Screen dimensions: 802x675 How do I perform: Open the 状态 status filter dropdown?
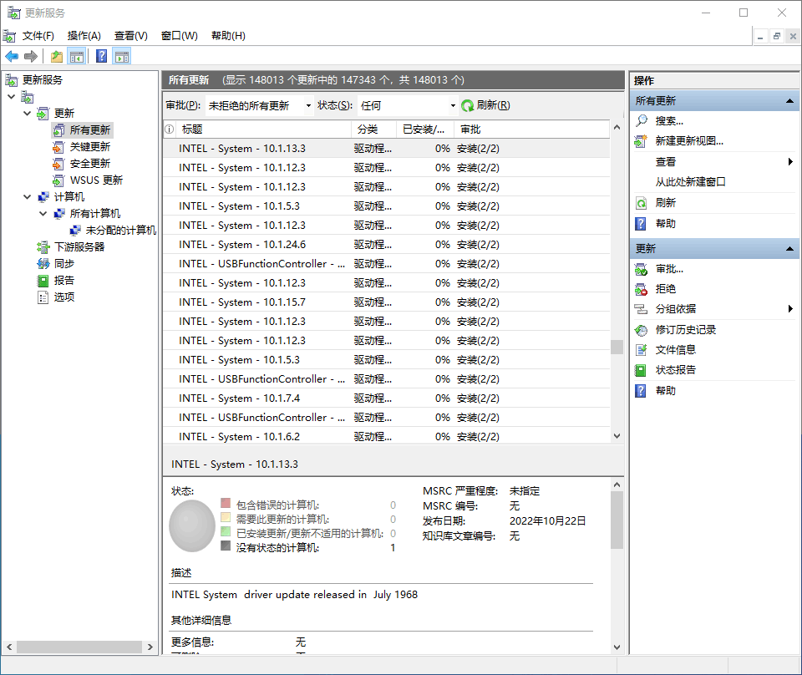407,106
